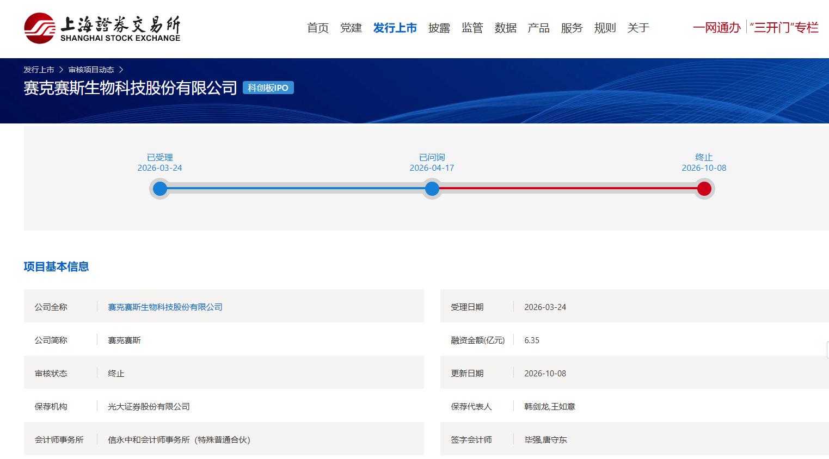
Task: Click the 保荐代表人 label
Action: (x=471, y=407)
